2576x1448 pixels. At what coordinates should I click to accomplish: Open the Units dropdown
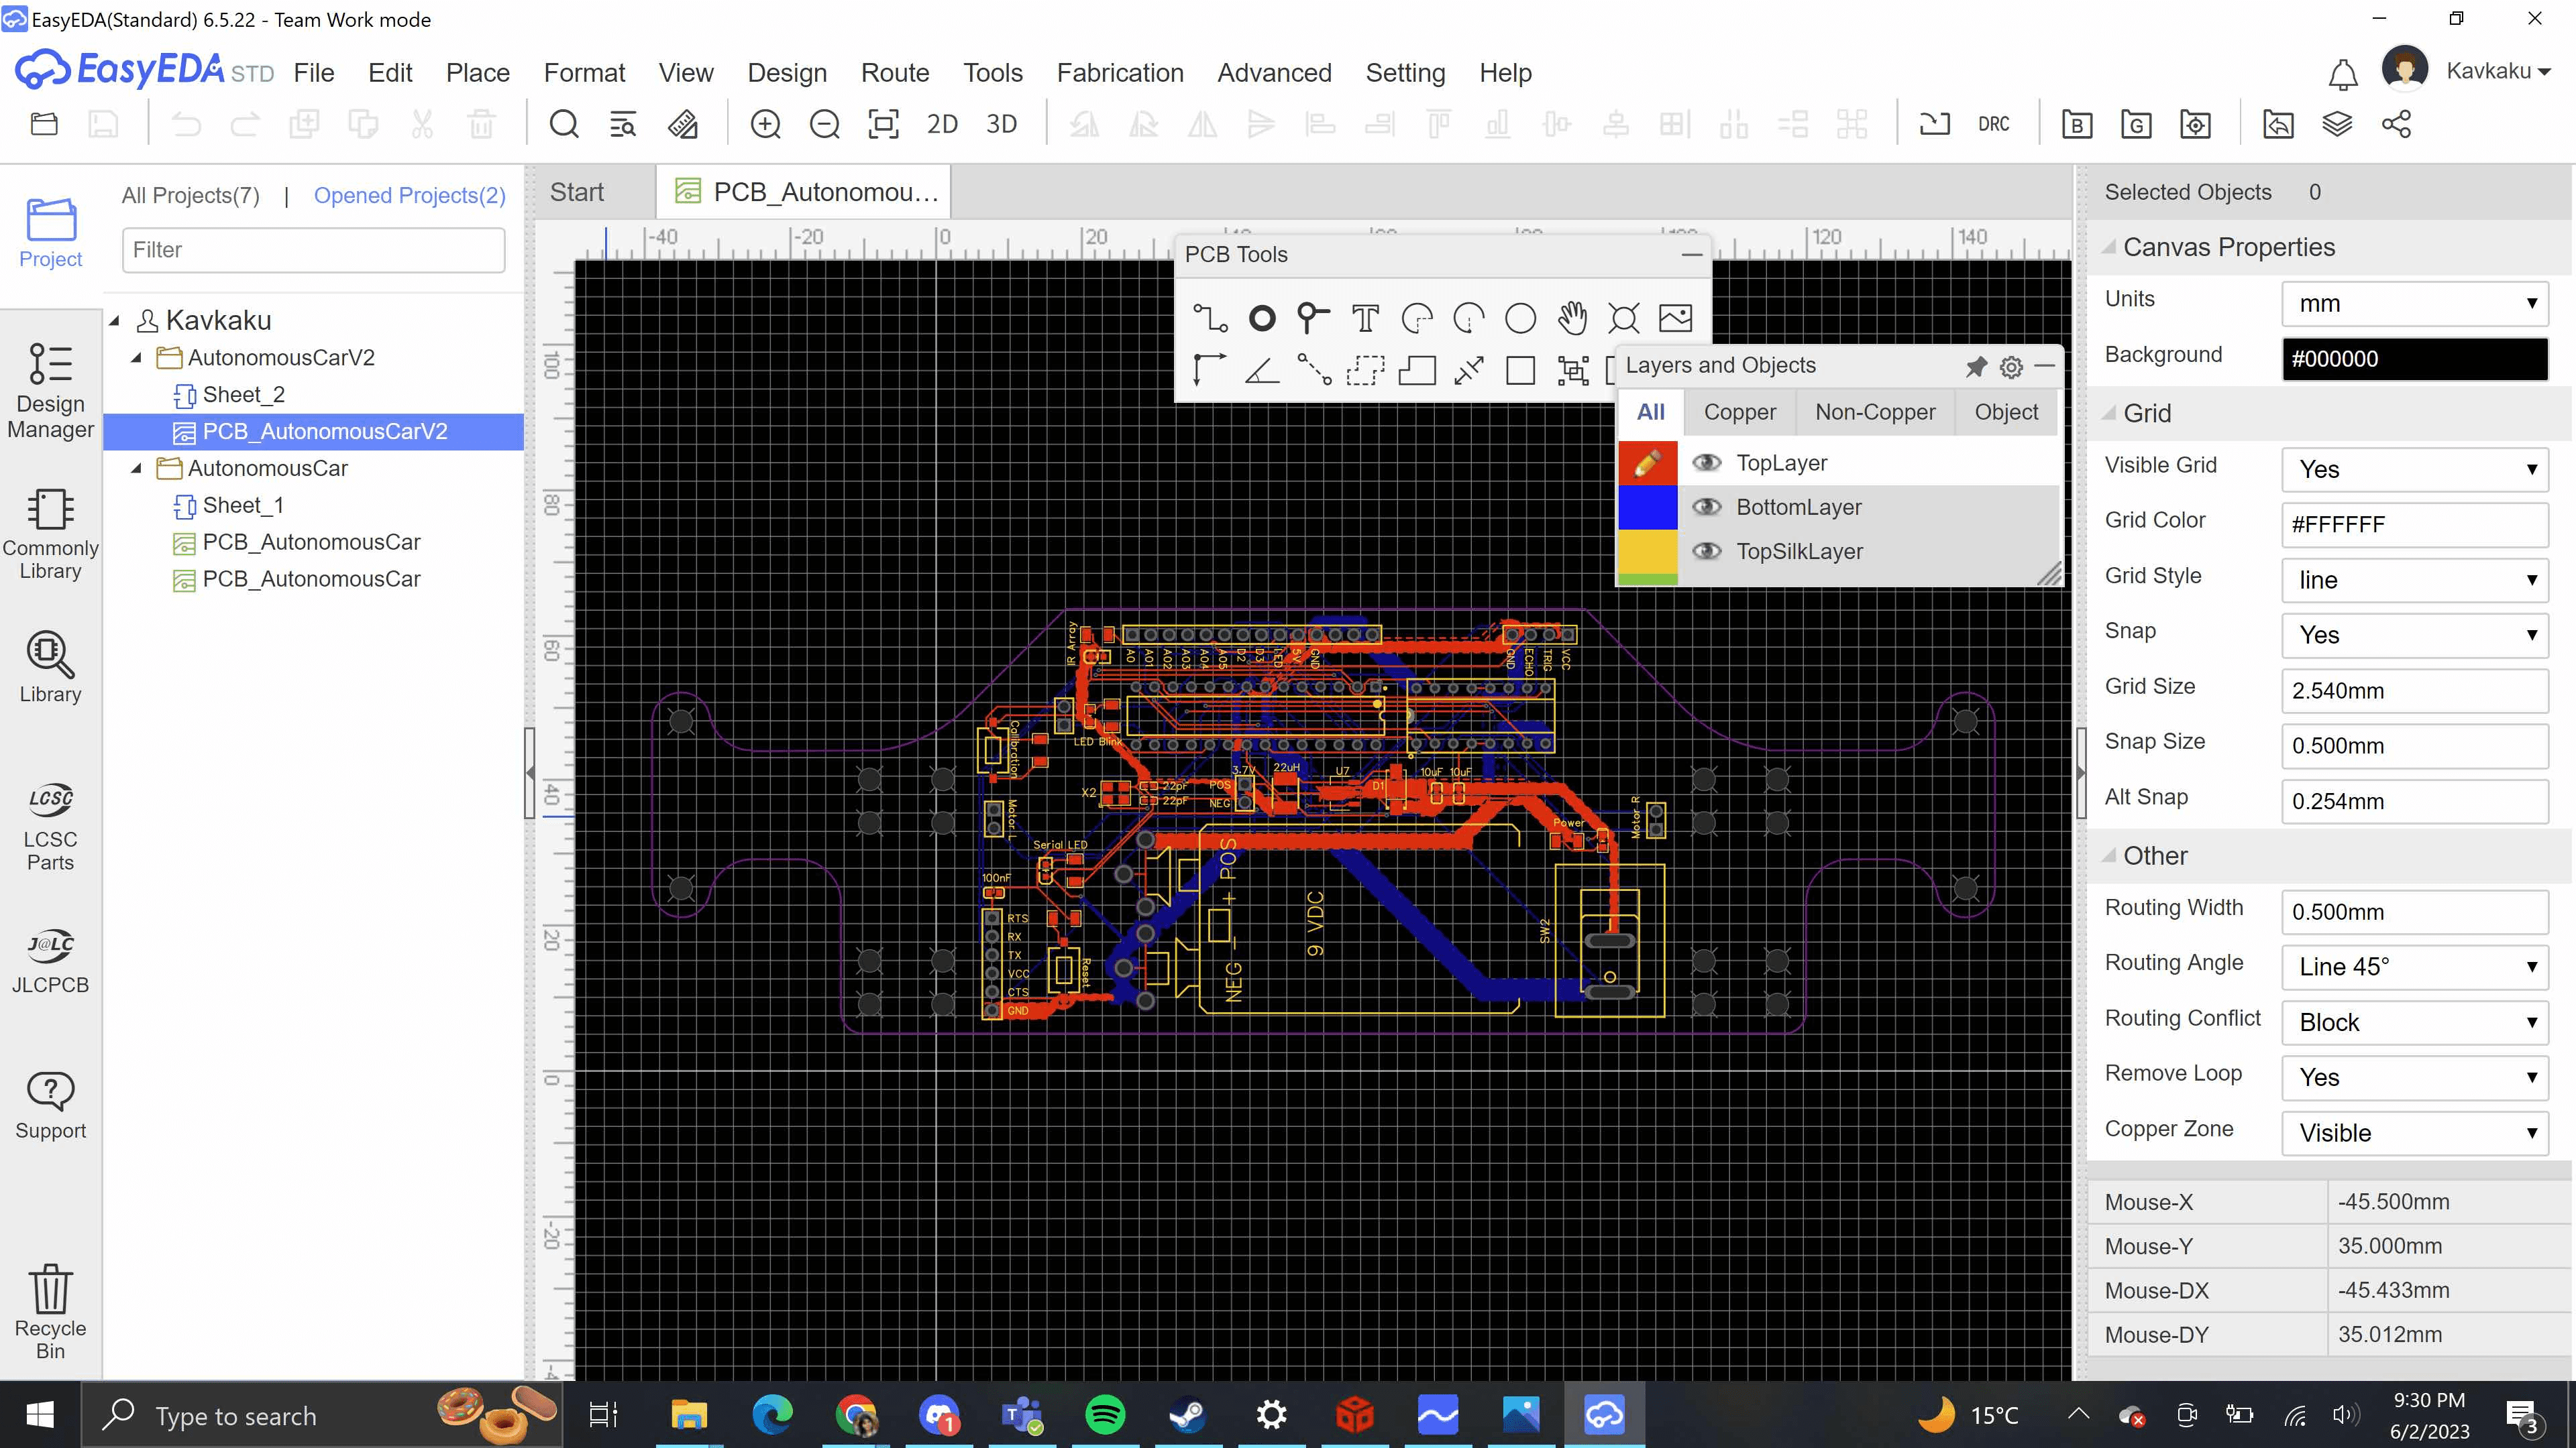point(2414,304)
